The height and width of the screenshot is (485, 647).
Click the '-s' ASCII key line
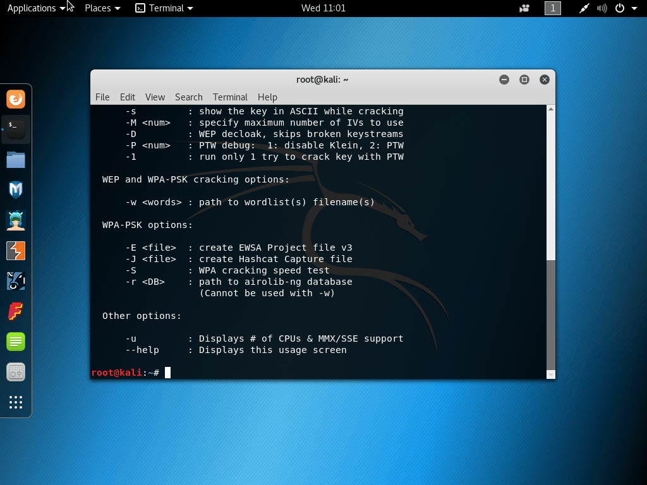[x=265, y=111]
